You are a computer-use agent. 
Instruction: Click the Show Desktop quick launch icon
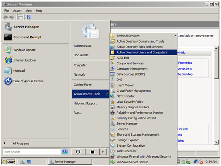coord(29,162)
